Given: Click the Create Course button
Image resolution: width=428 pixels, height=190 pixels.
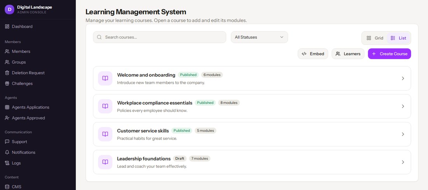Looking at the screenshot, I should pos(389,54).
